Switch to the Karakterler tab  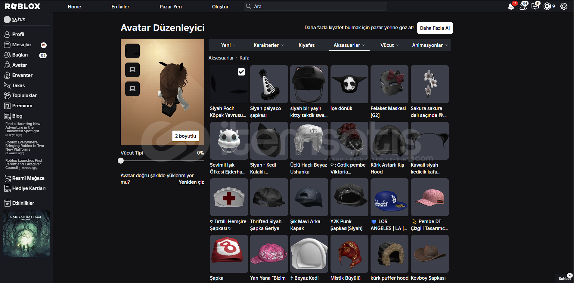click(268, 45)
